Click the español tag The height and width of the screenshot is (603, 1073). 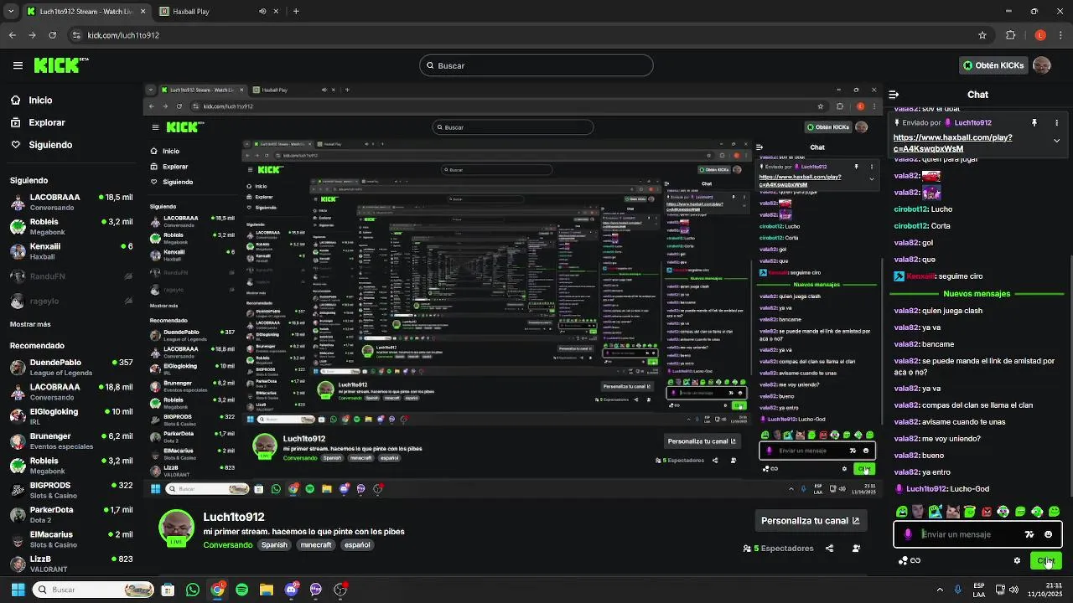[357, 545]
